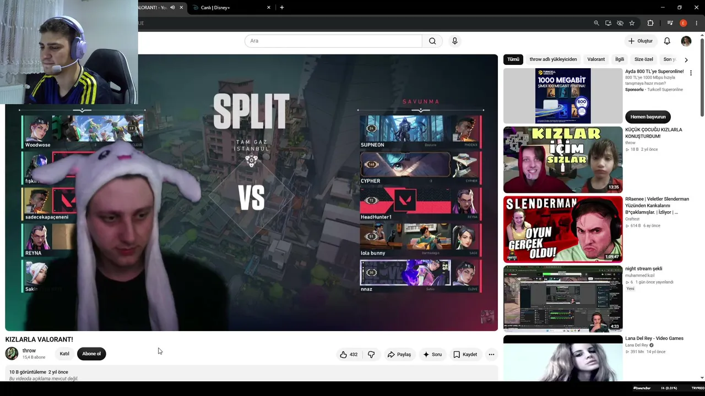Click the video player showing SPLIT

[251, 193]
